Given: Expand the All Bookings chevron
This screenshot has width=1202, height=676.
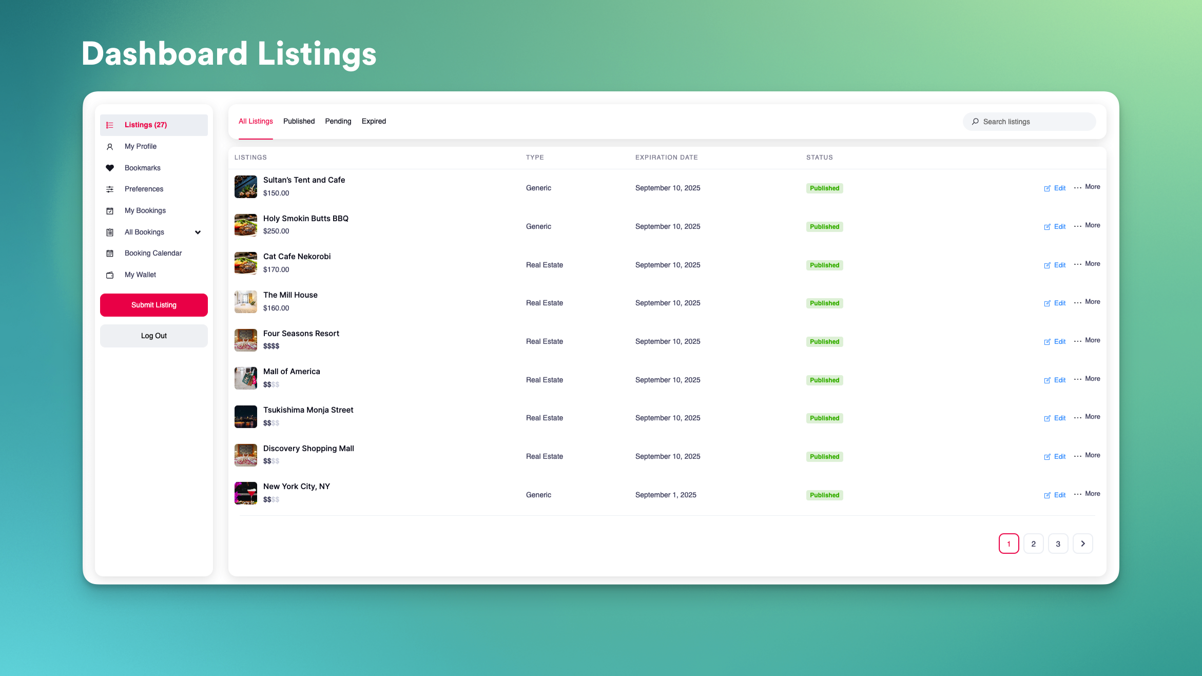Looking at the screenshot, I should [x=198, y=233].
